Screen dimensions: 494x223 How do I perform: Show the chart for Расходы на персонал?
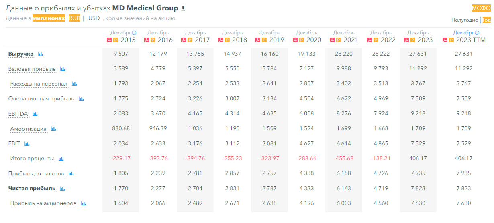pos(74,84)
